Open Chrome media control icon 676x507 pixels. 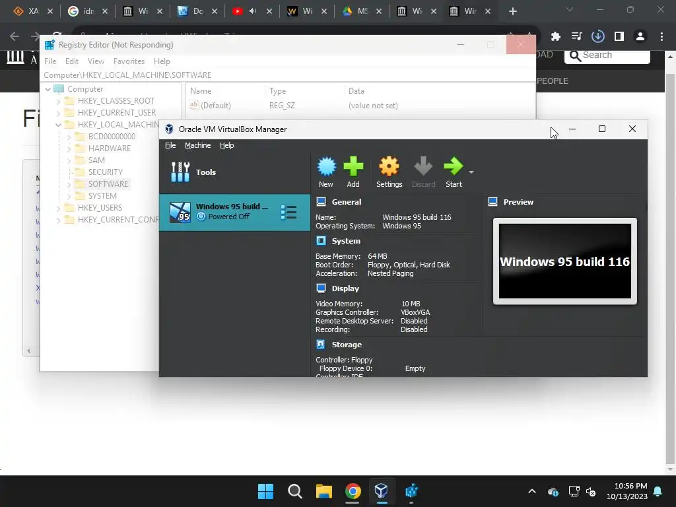point(576,37)
